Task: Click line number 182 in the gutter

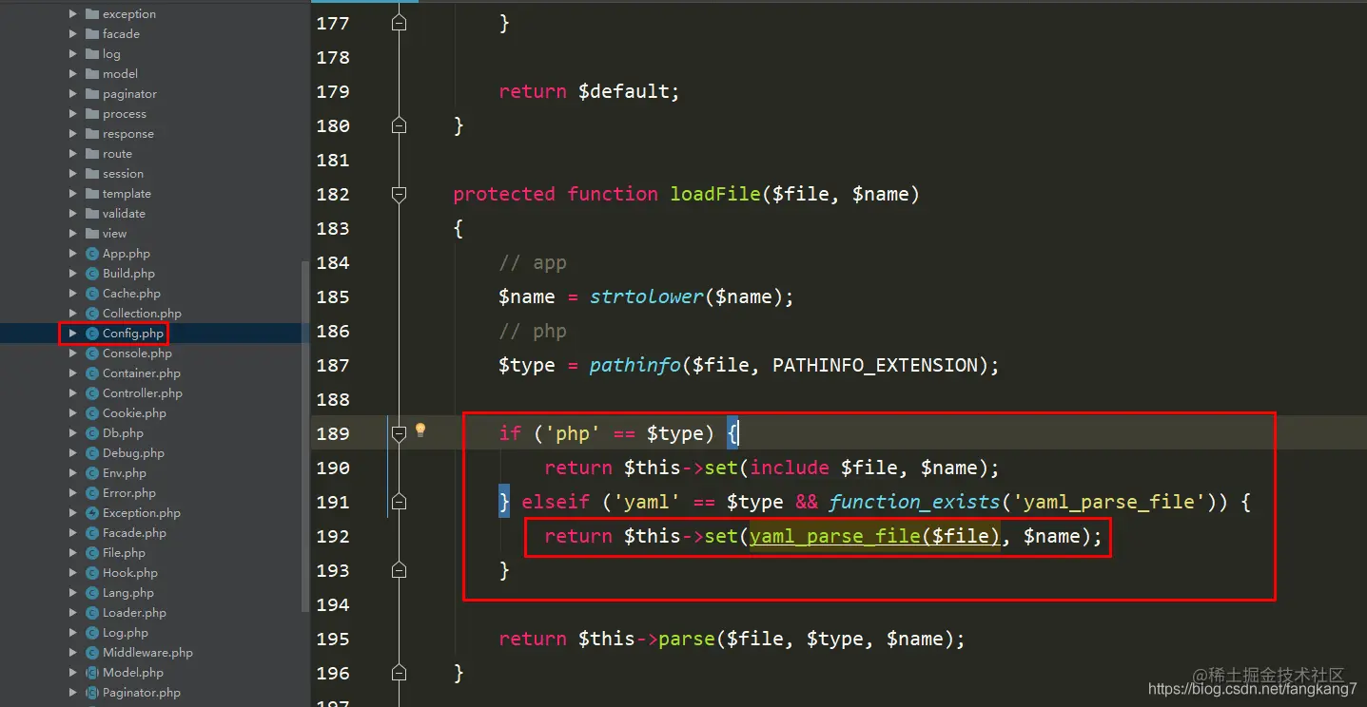Action: (333, 194)
